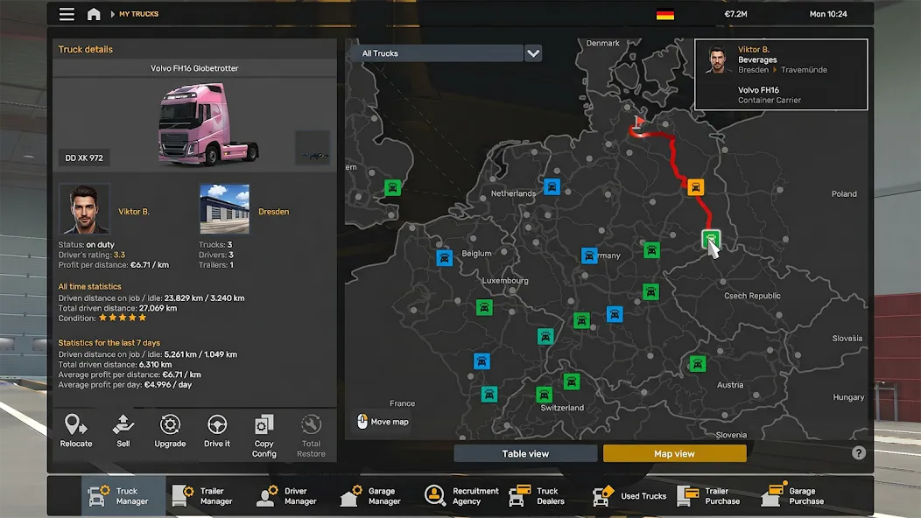The width and height of the screenshot is (921, 518).
Task: Click the Move map hint
Action: click(x=383, y=422)
